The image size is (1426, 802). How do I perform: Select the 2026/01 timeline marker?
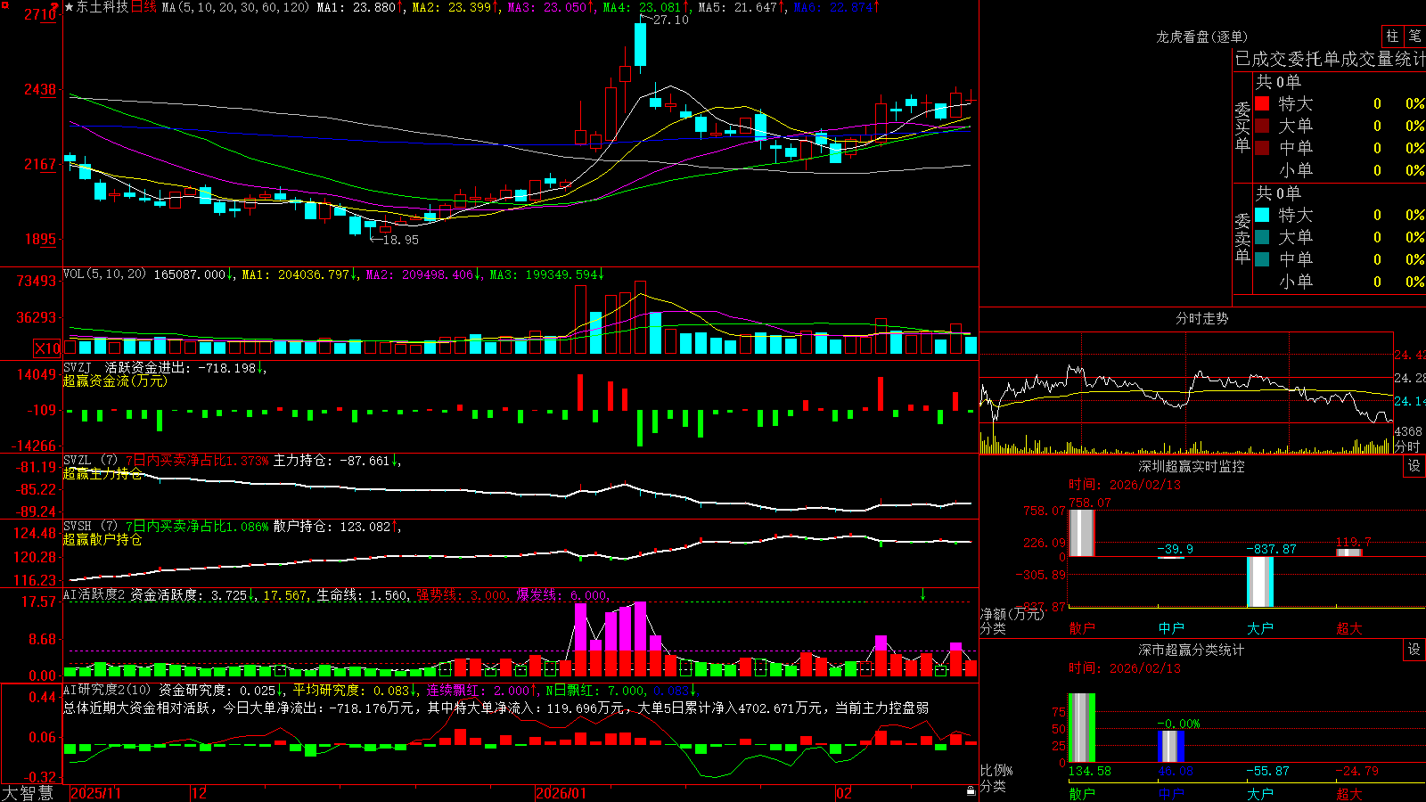(561, 793)
